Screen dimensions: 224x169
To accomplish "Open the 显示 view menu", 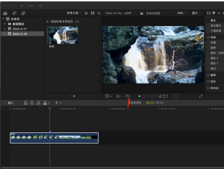I will click(x=196, y=13).
